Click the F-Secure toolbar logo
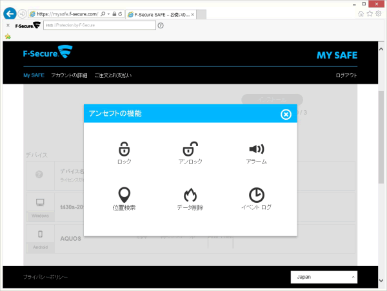387x291 pixels. pos(28,25)
